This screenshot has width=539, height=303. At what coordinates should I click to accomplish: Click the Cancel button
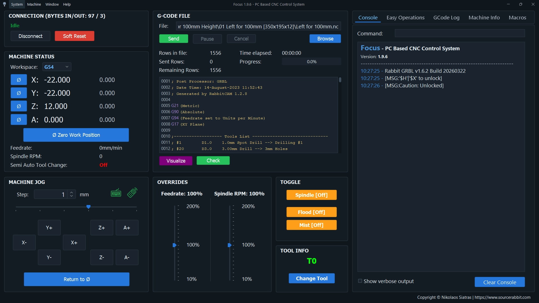241,39
